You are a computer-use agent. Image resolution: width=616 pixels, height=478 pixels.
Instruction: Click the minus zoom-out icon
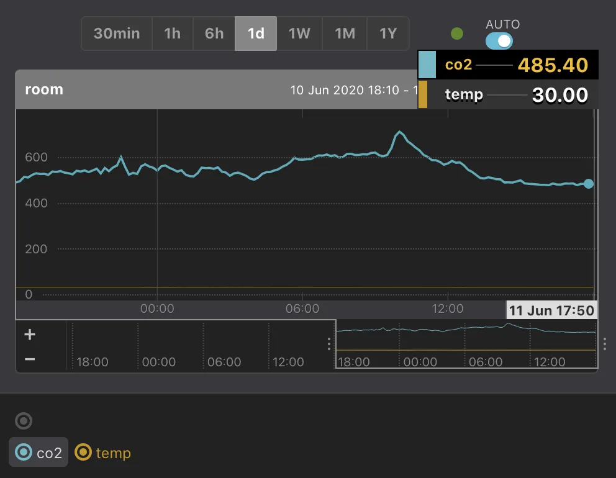29,359
